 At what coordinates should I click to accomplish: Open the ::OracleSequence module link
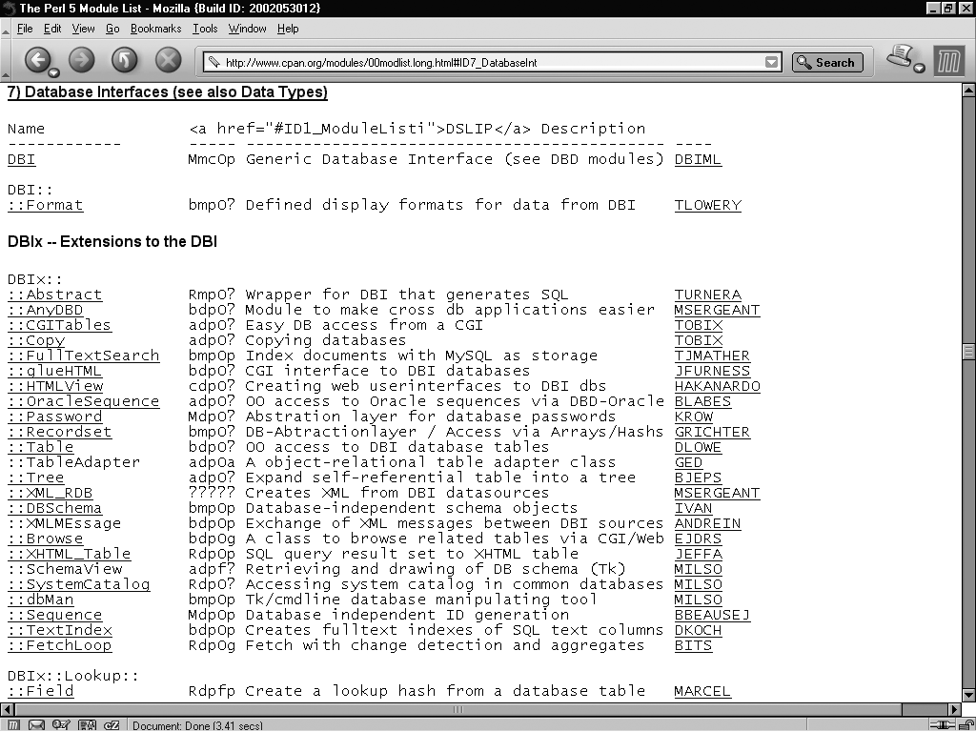(84, 401)
